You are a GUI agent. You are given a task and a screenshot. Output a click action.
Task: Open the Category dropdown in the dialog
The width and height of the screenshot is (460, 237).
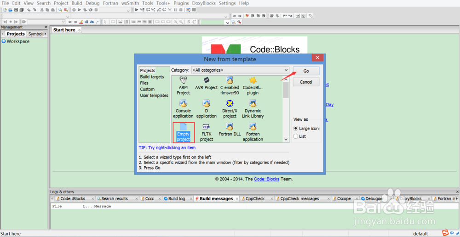240,70
